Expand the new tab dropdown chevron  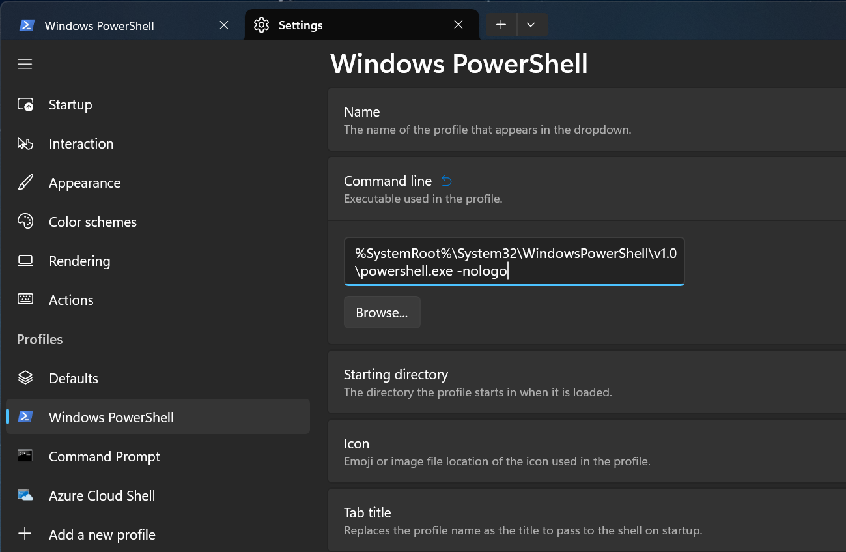pyautogui.click(x=531, y=24)
